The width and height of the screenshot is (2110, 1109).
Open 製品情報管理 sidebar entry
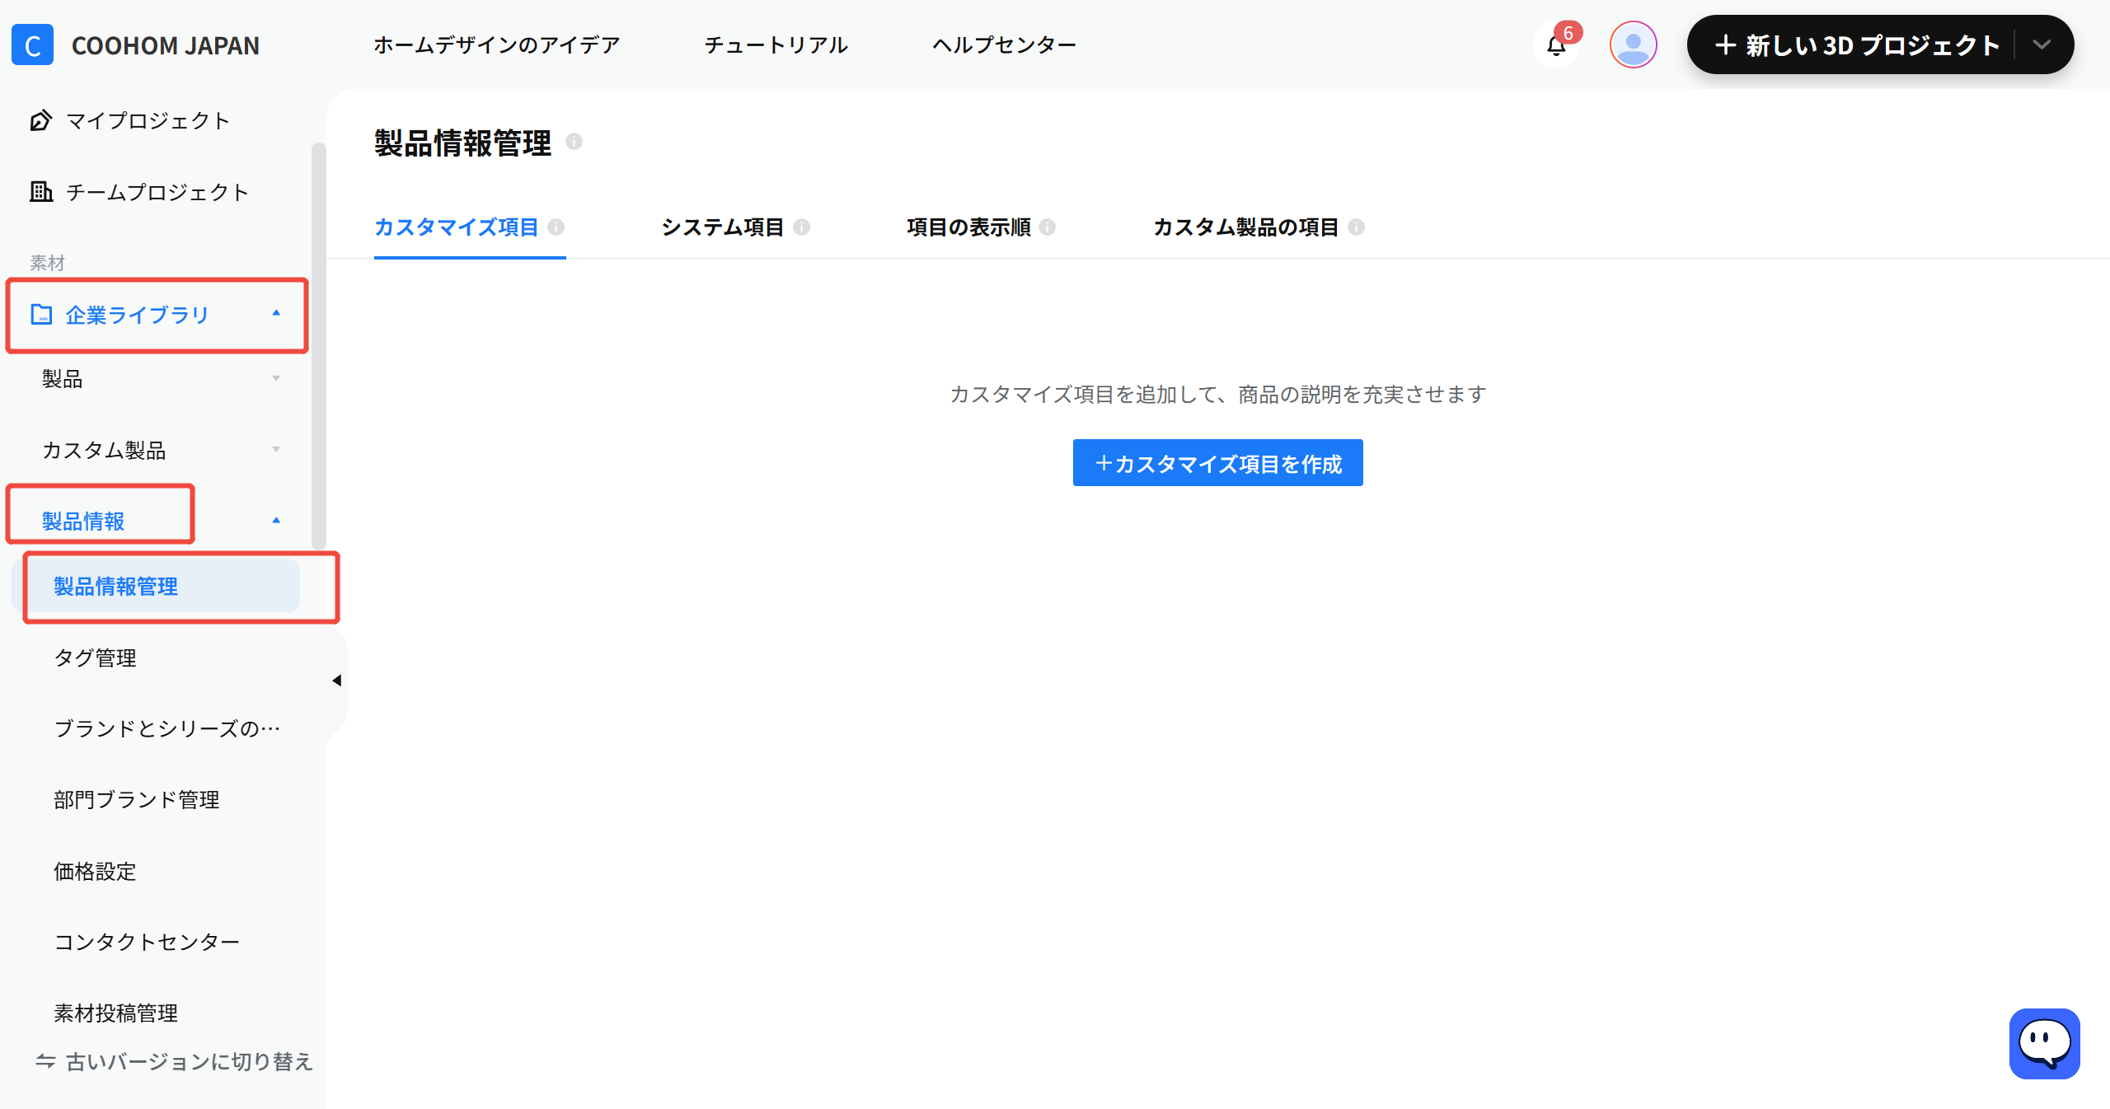157,586
